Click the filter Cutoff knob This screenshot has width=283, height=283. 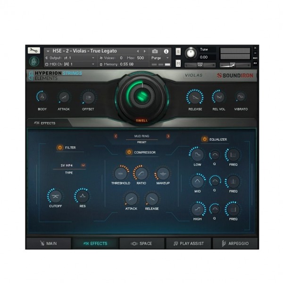(55, 196)
